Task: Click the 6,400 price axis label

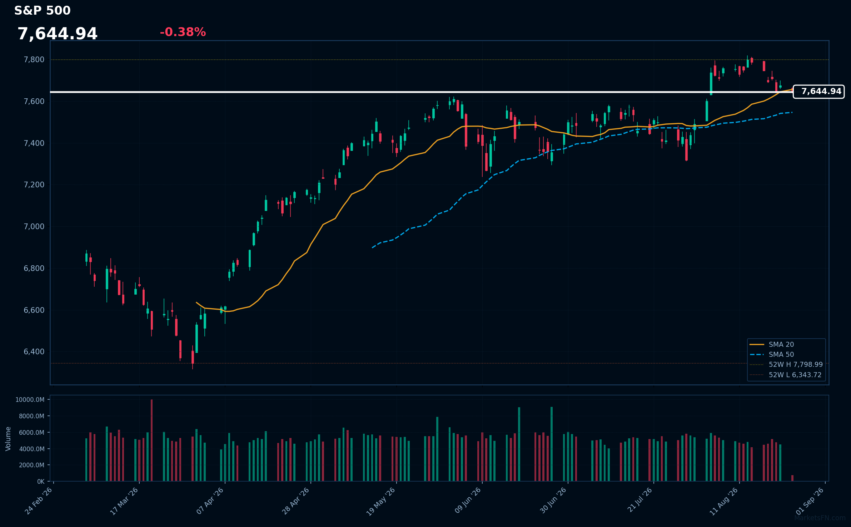Action: [34, 352]
